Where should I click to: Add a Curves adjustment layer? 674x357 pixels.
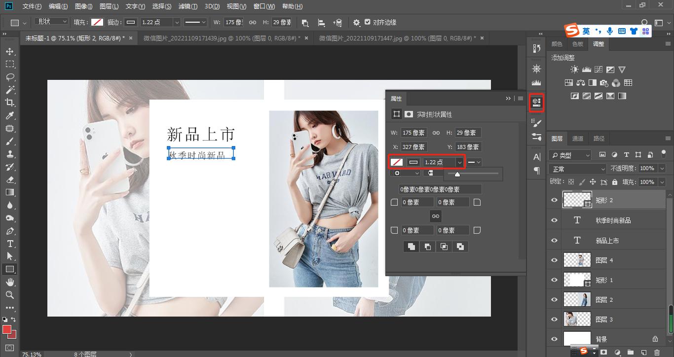[599, 70]
